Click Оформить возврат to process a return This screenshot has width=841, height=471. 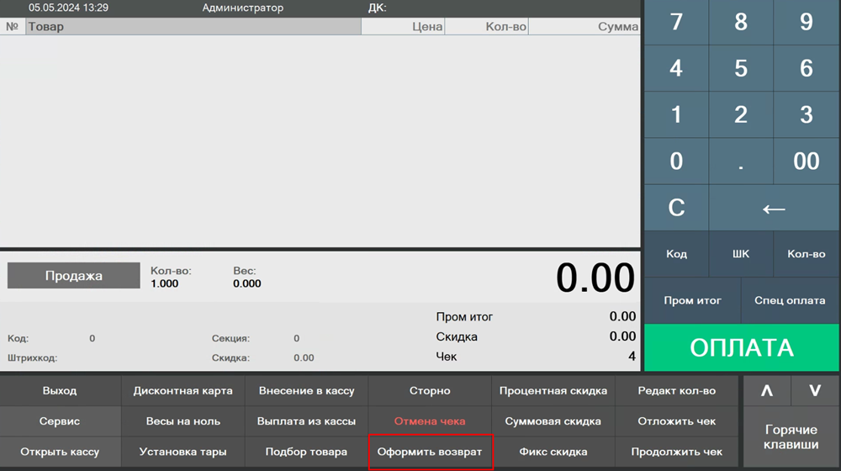[430, 452]
